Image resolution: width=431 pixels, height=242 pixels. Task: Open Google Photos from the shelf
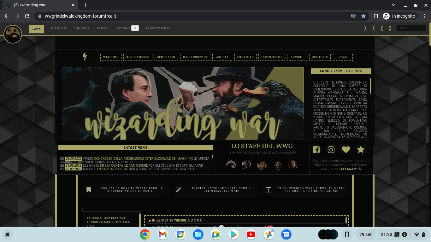(x=269, y=234)
